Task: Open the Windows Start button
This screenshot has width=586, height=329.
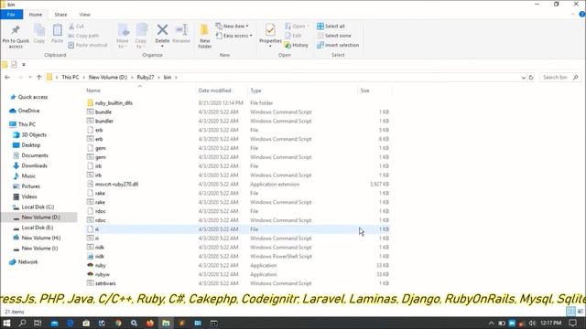Action: [x=6, y=323]
